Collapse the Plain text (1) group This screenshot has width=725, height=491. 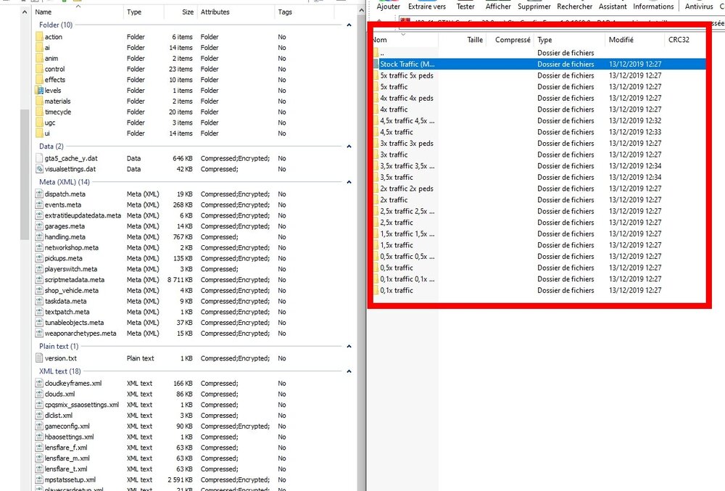click(x=349, y=346)
